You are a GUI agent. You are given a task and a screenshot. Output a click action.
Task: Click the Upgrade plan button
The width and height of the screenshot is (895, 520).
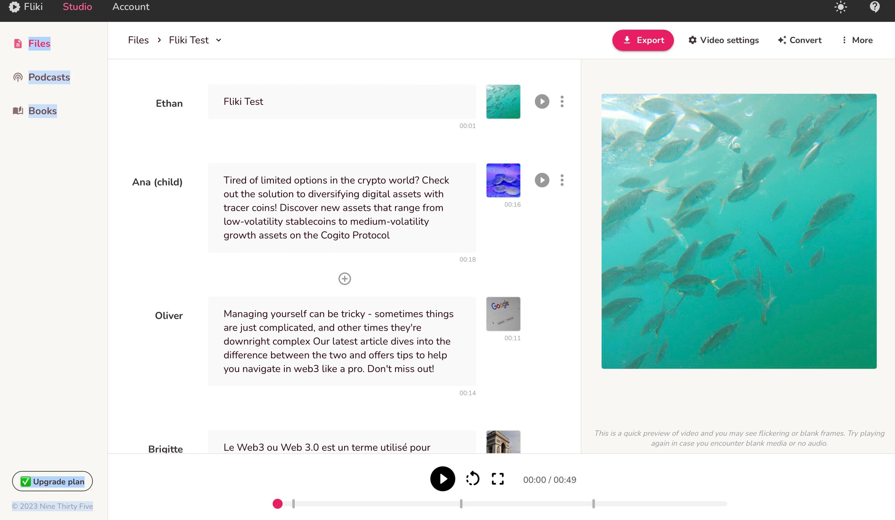tap(52, 482)
